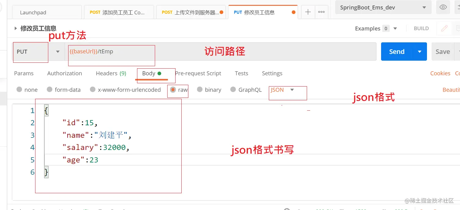This screenshot has height=210, width=460.
Task: Select the raw body type
Action: coord(179,90)
